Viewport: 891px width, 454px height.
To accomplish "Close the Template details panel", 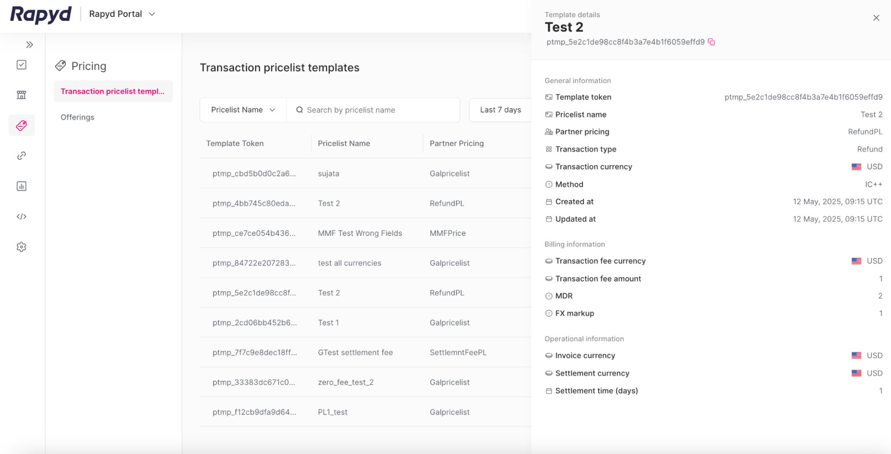I will 876,17.
